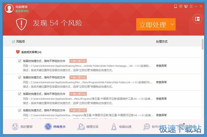Click the 清理垃圾 vacuum icon

tap(81, 126)
